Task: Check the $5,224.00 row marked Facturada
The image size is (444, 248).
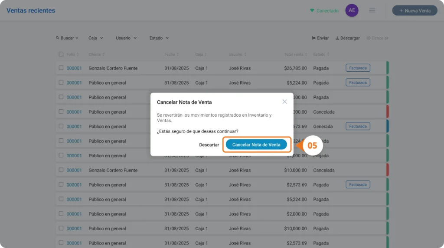Action: (61, 83)
